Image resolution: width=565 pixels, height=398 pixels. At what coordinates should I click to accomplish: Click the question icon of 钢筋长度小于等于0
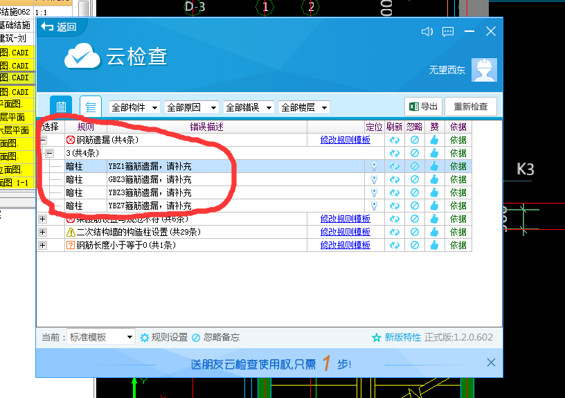click(71, 245)
